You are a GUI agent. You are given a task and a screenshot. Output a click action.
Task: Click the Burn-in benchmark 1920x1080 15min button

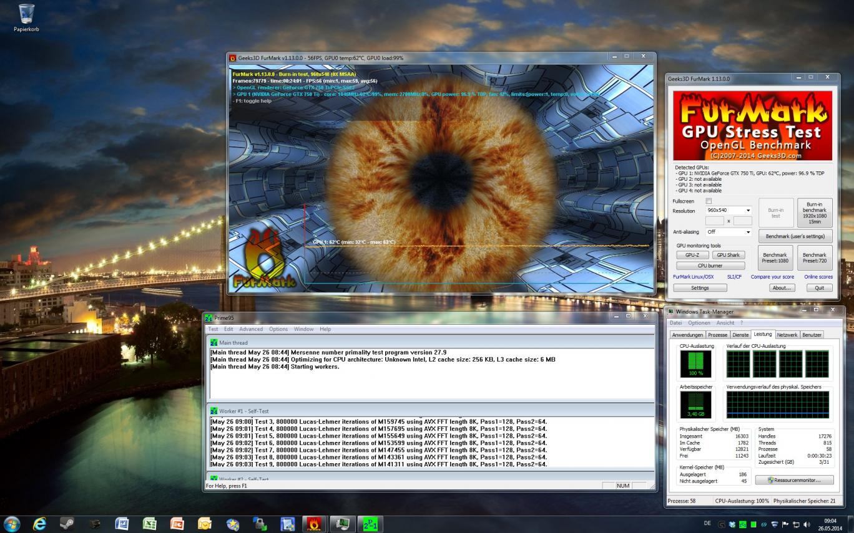pyautogui.click(x=815, y=213)
